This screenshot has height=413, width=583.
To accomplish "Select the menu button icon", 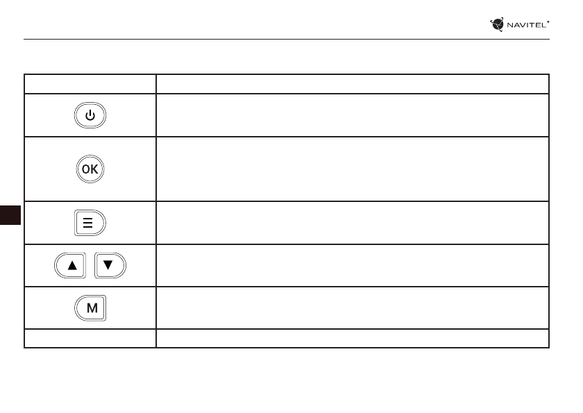I will 90,223.
